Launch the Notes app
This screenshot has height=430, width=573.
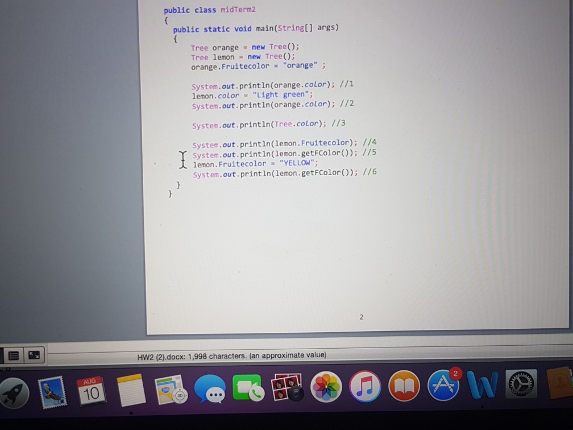coord(132,391)
